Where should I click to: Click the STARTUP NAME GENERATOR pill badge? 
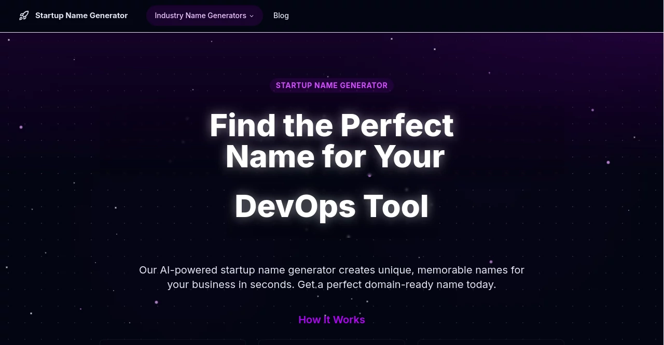pyautogui.click(x=331, y=85)
